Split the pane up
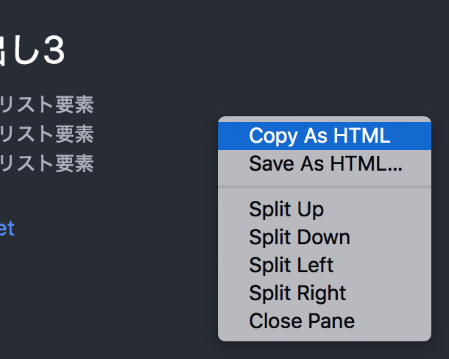The image size is (449, 359). (286, 210)
